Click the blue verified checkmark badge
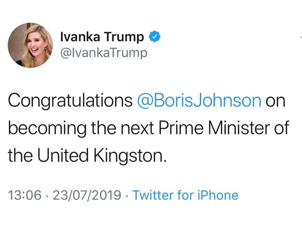The image size is (302, 227). pos(155,36)
